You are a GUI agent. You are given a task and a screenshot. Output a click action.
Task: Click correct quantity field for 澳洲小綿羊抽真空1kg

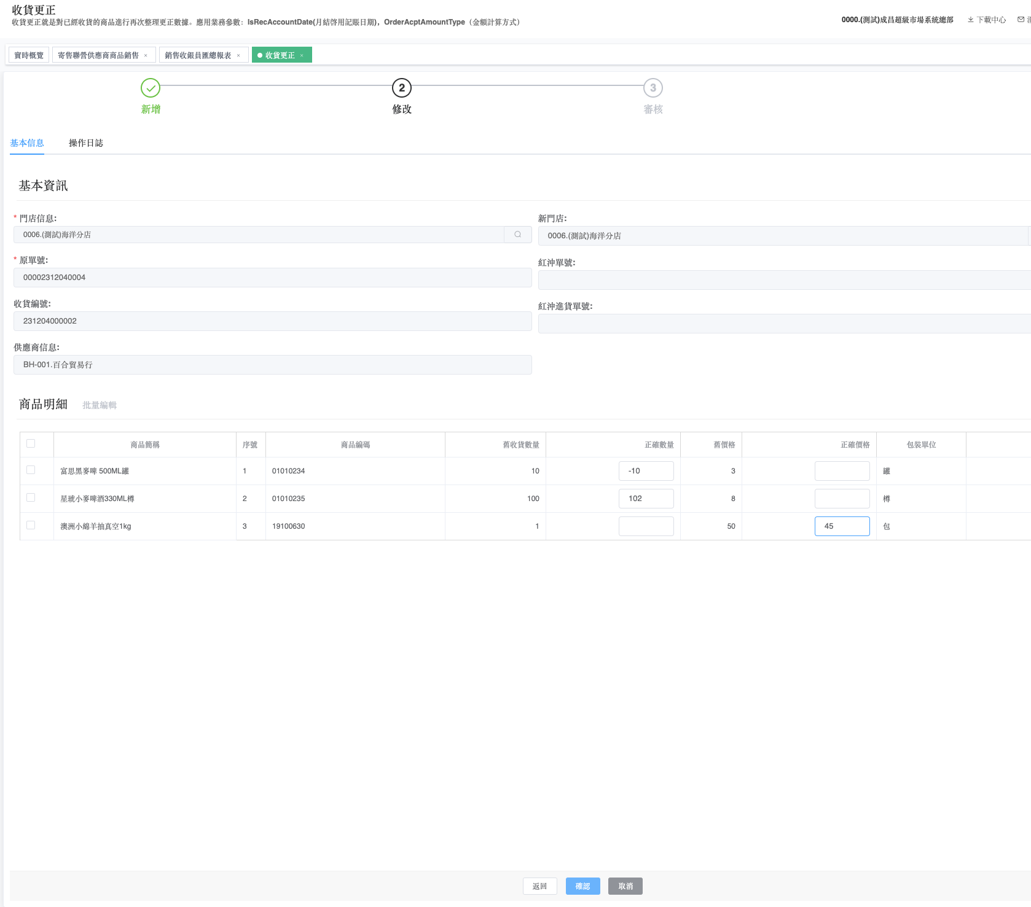coord(646,526)
